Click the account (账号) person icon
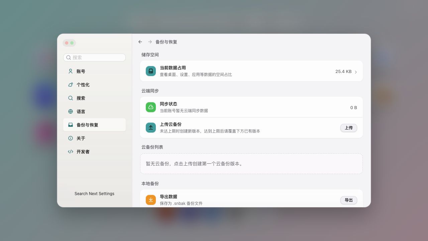Image resolution: width=428 pixels, height=241 pixels. [x=71, y=71]
